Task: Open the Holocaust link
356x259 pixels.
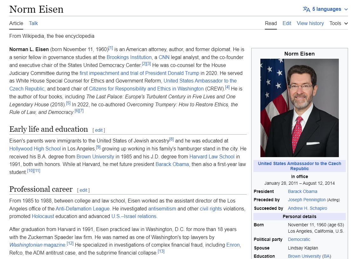Action: [x=43, y=216]
